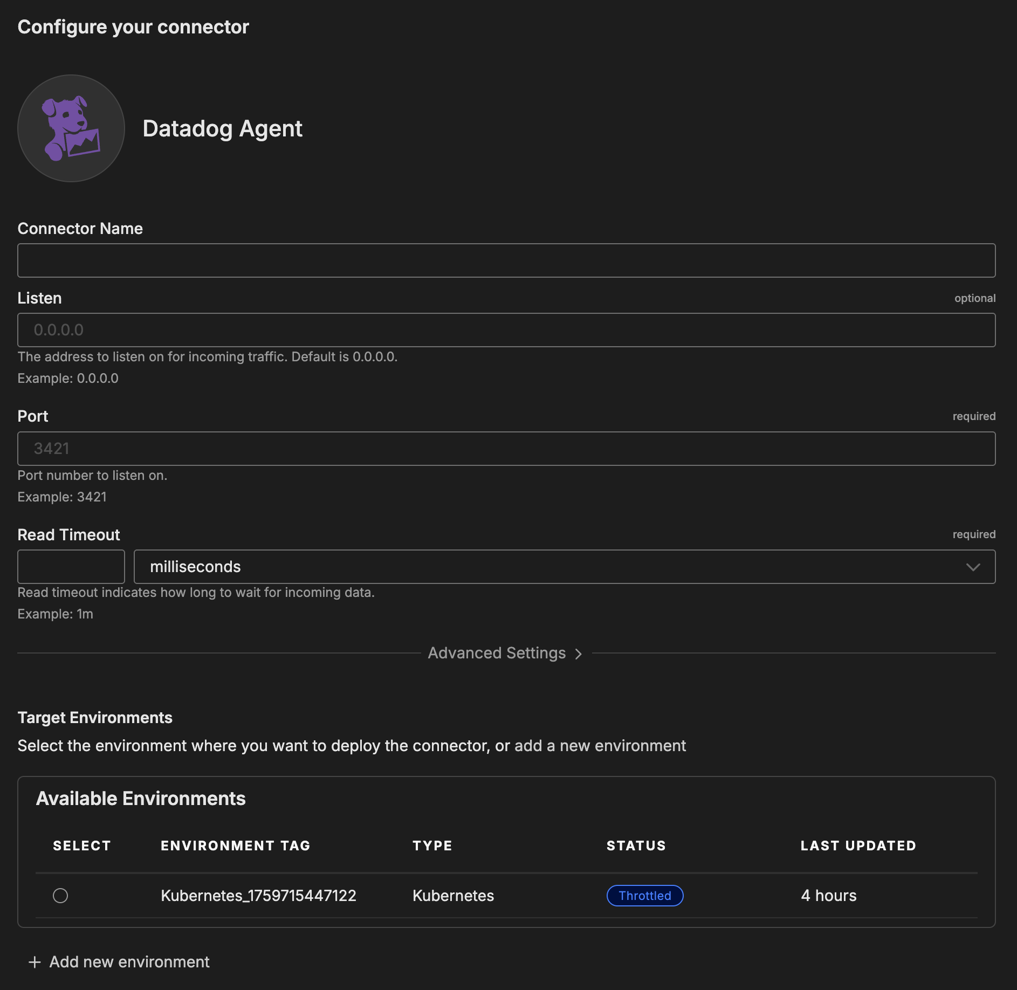
Task: Click the Status column header
Action: pos(636,845)
